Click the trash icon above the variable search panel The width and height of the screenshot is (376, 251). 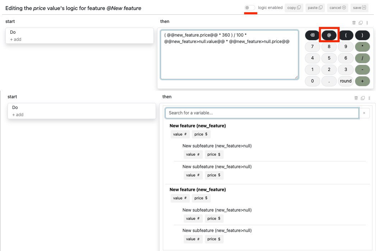(356, 98)
